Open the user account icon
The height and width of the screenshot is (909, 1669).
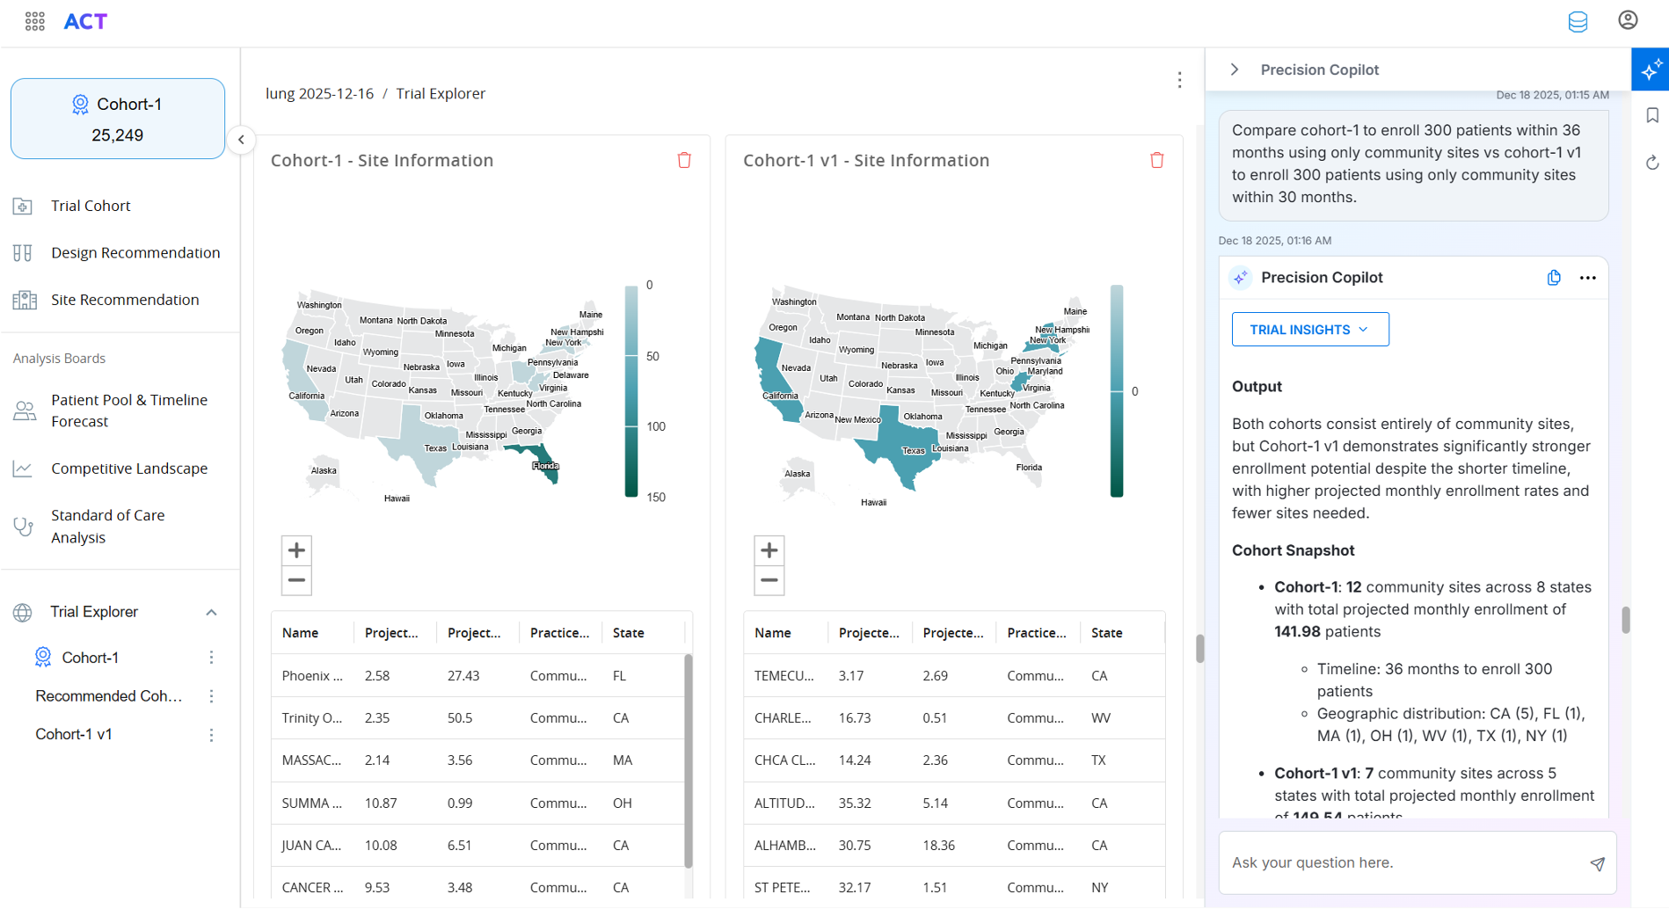[x=1628, y=19]
